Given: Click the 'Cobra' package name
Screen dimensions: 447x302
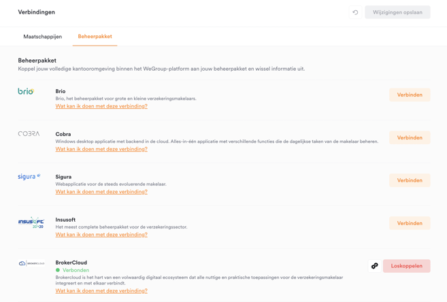Looking at the screenshot, I should pyautogui.click(x=63, y=134).
